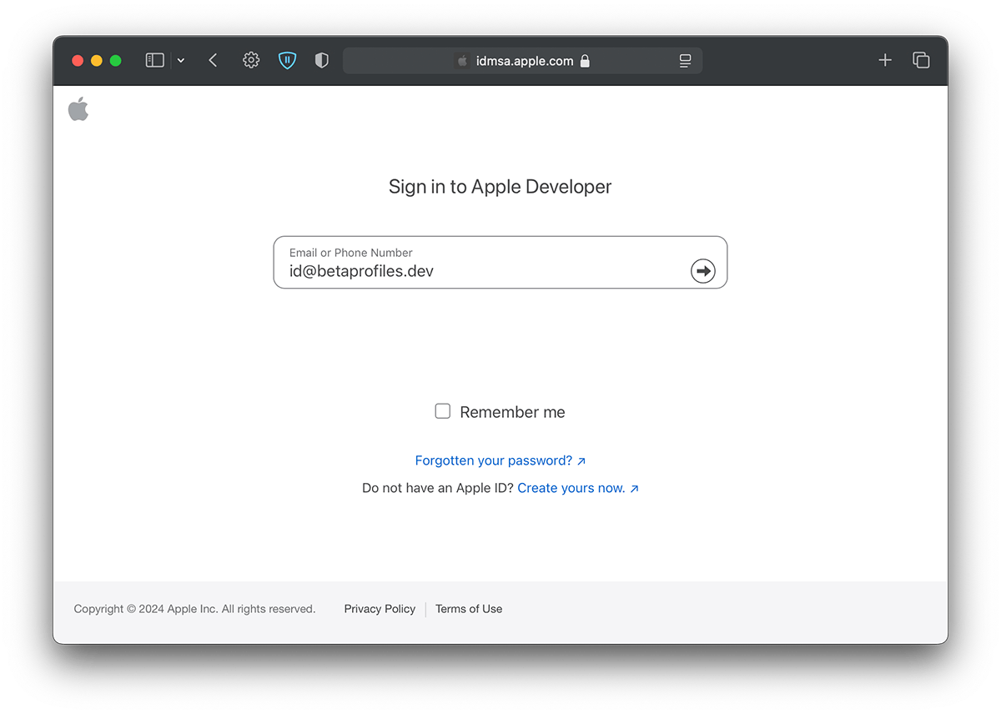Open the sidebar dropdown chevron
Screen dimensions: 1001x714
pos(181,60)
